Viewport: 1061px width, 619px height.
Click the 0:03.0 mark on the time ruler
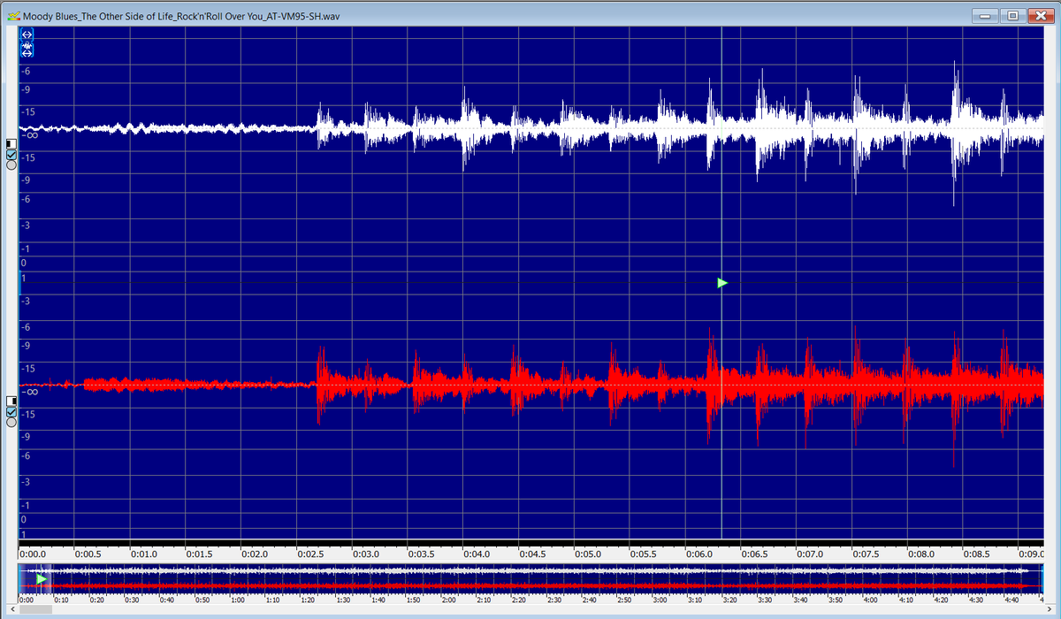click(x=365, y=554)
